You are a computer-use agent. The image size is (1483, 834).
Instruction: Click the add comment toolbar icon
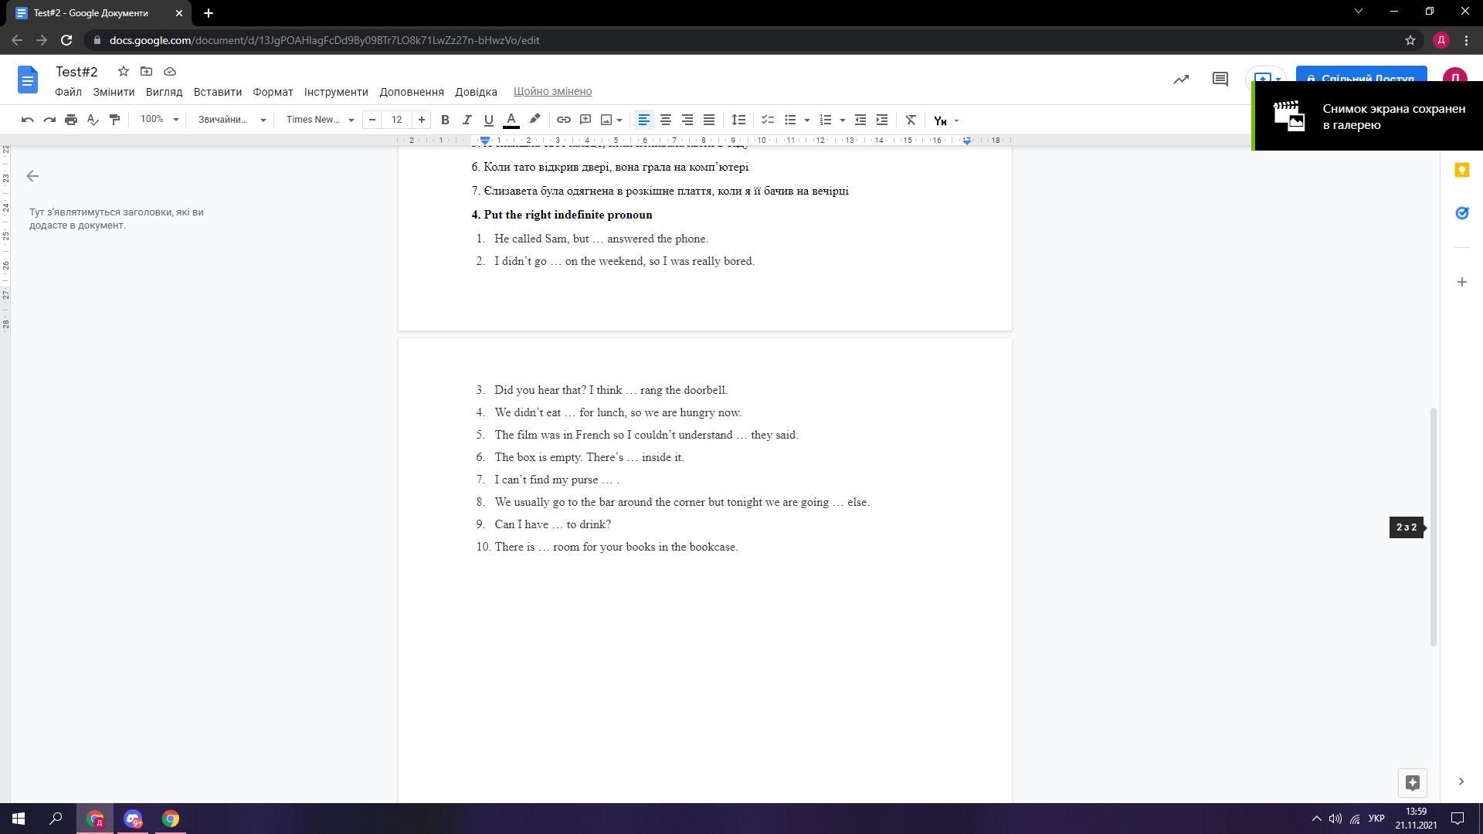coord(585,120)
